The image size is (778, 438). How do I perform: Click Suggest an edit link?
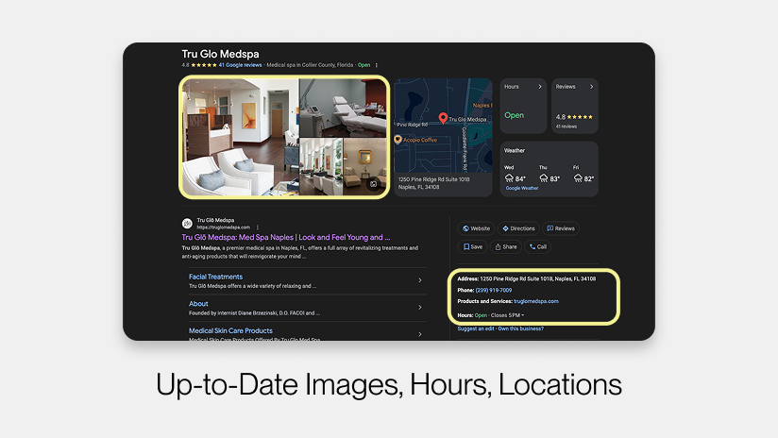(475, 328)
